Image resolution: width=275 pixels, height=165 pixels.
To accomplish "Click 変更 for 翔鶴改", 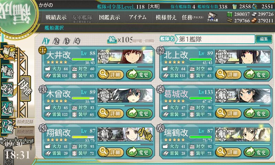I will (x=139, y=152).
